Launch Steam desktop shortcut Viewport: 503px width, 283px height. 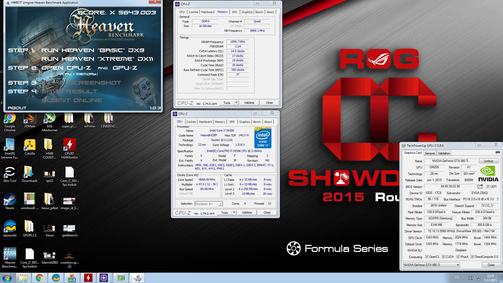coord(10,202)
